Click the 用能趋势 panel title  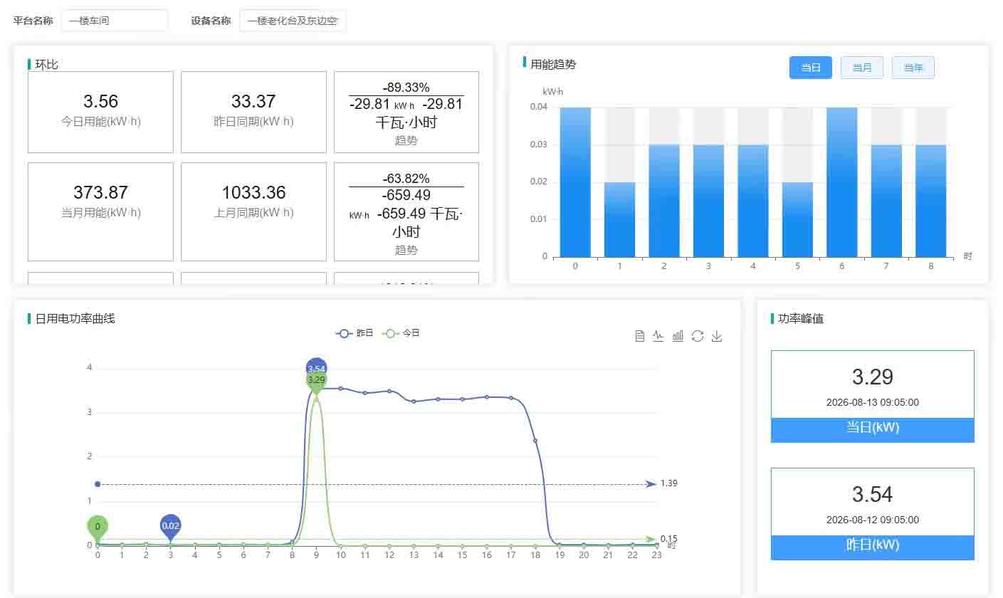(x=553, y=64)
